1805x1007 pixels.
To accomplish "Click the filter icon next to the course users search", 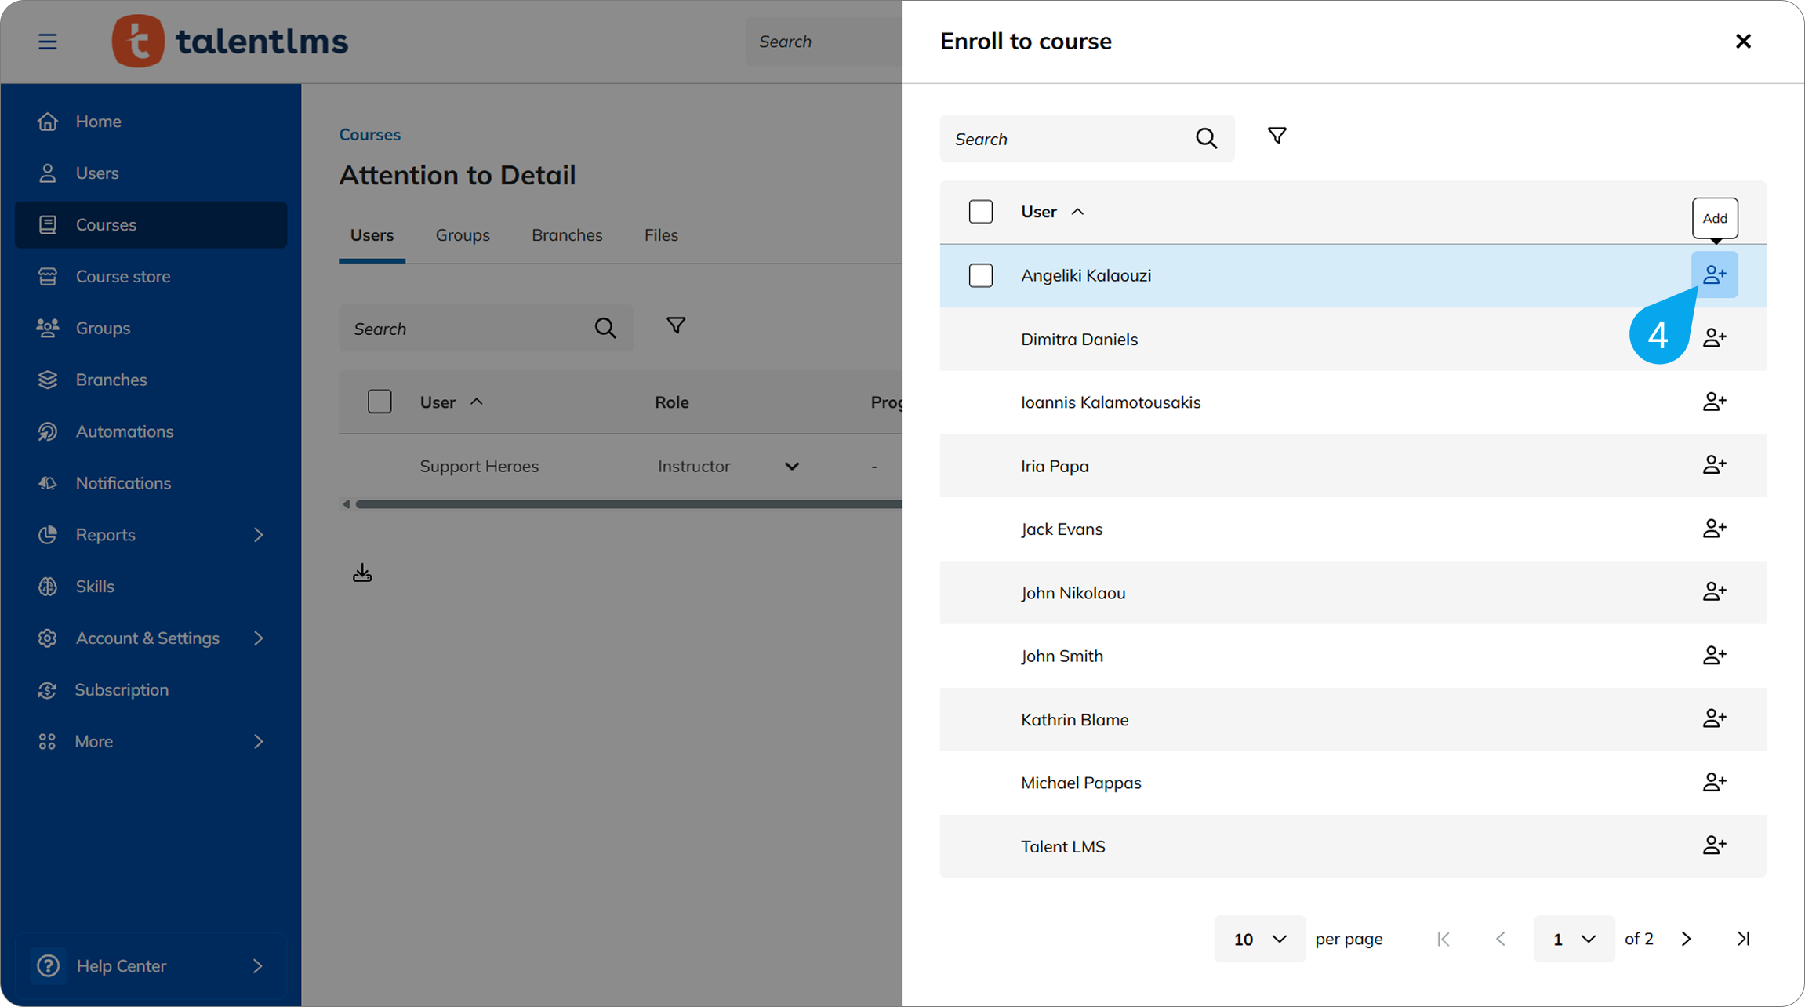I will point(675,324).
